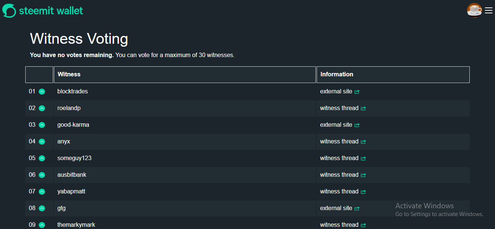
Task: Open the witness name blocktrades
Action: pyautogui.click(x=72, y=92)
